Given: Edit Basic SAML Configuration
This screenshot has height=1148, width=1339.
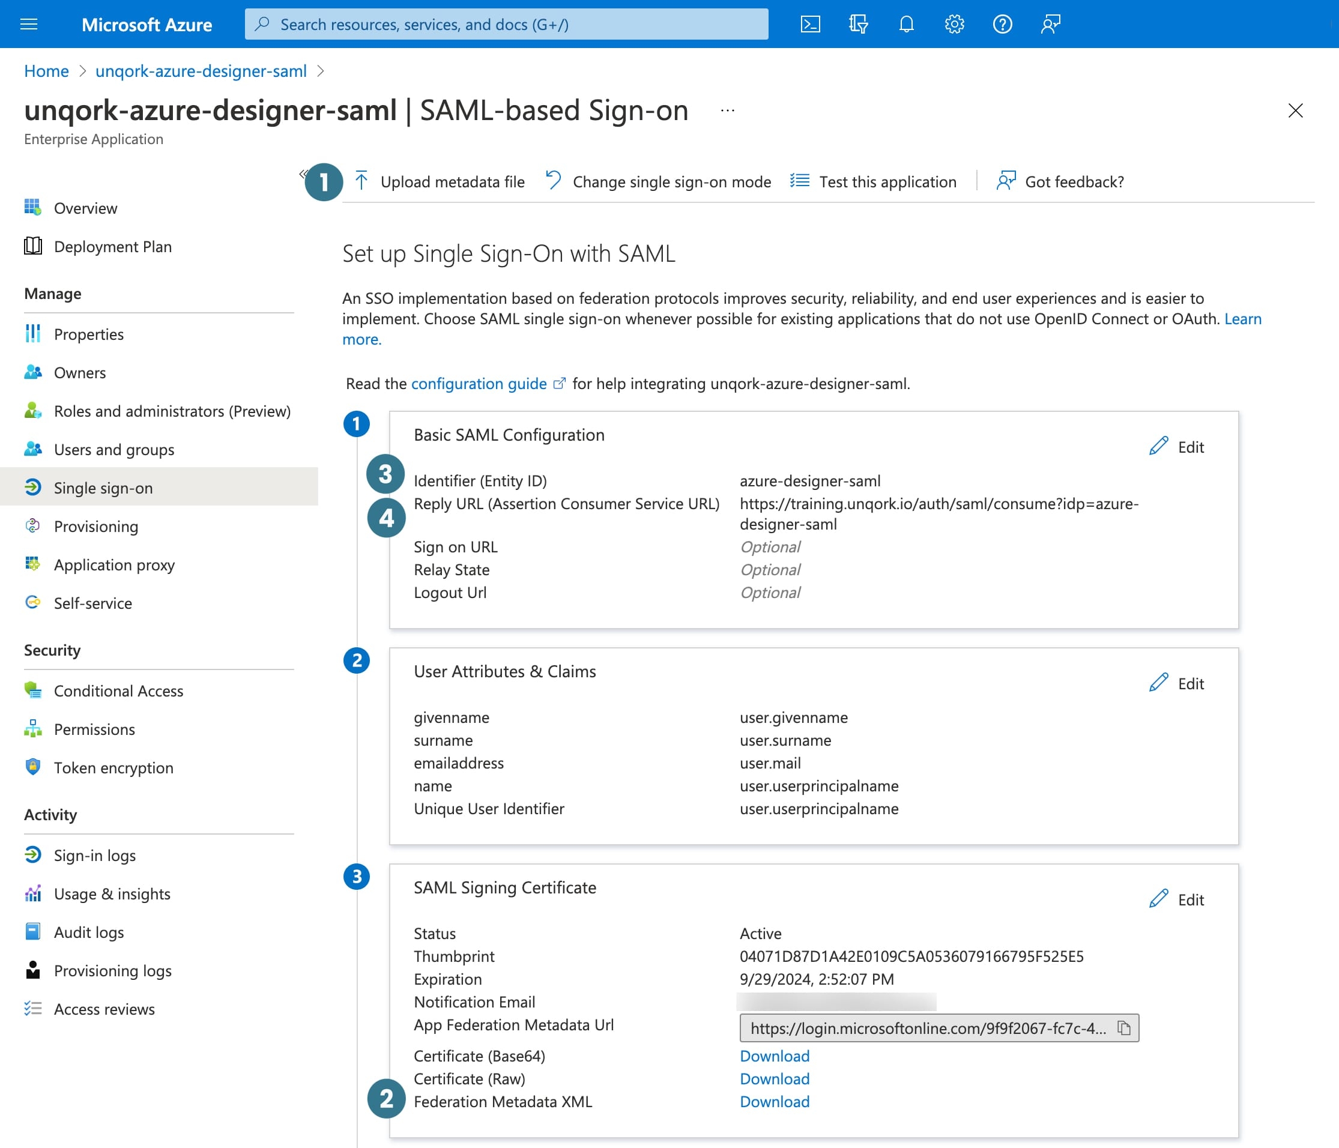Looking at the screenshot, I should [x=1177, y=446].
